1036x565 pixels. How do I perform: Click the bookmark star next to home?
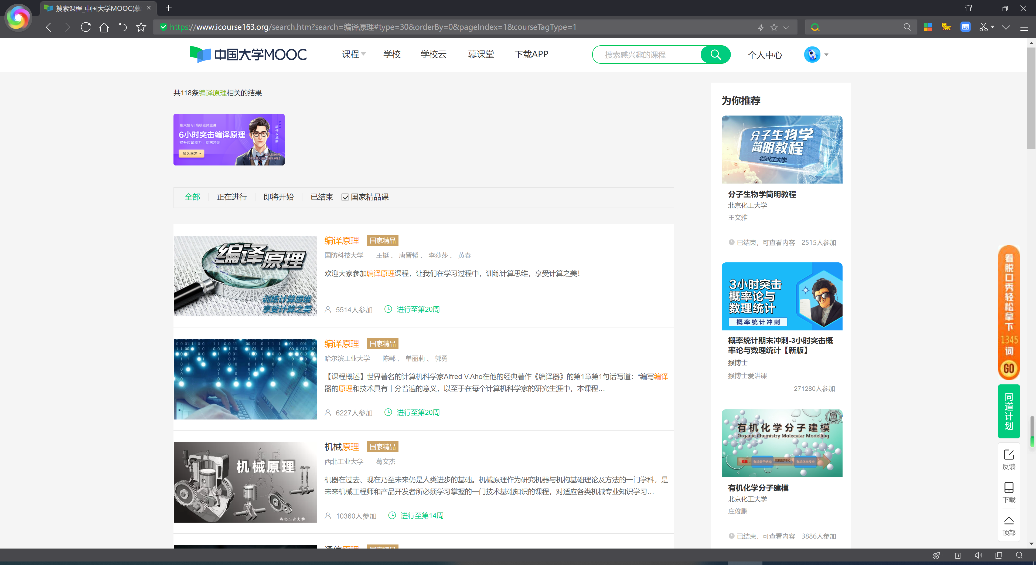(x=141, y=27)
